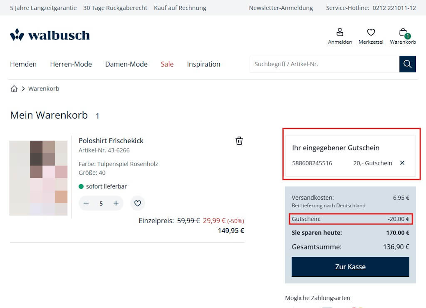Click voucher code 588608245516
This screenshot has height=308, width=426.
click(312, 163)
